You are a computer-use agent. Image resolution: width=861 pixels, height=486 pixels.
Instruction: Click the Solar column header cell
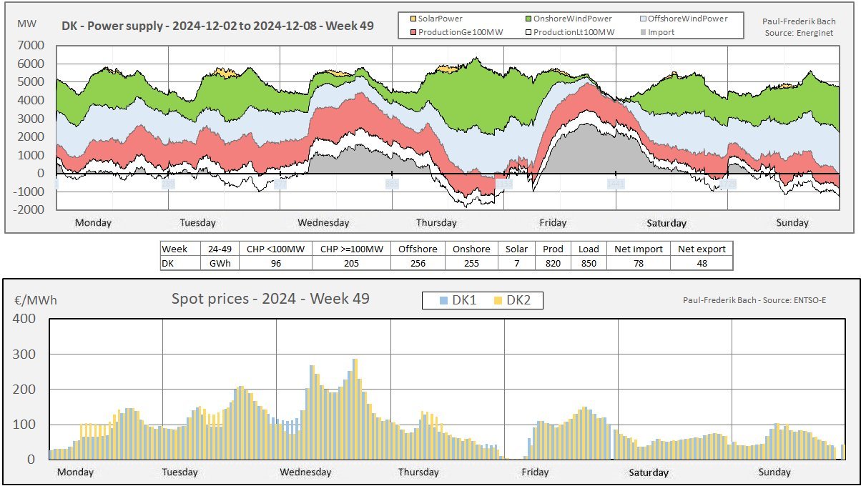click(x=516, y=249)
